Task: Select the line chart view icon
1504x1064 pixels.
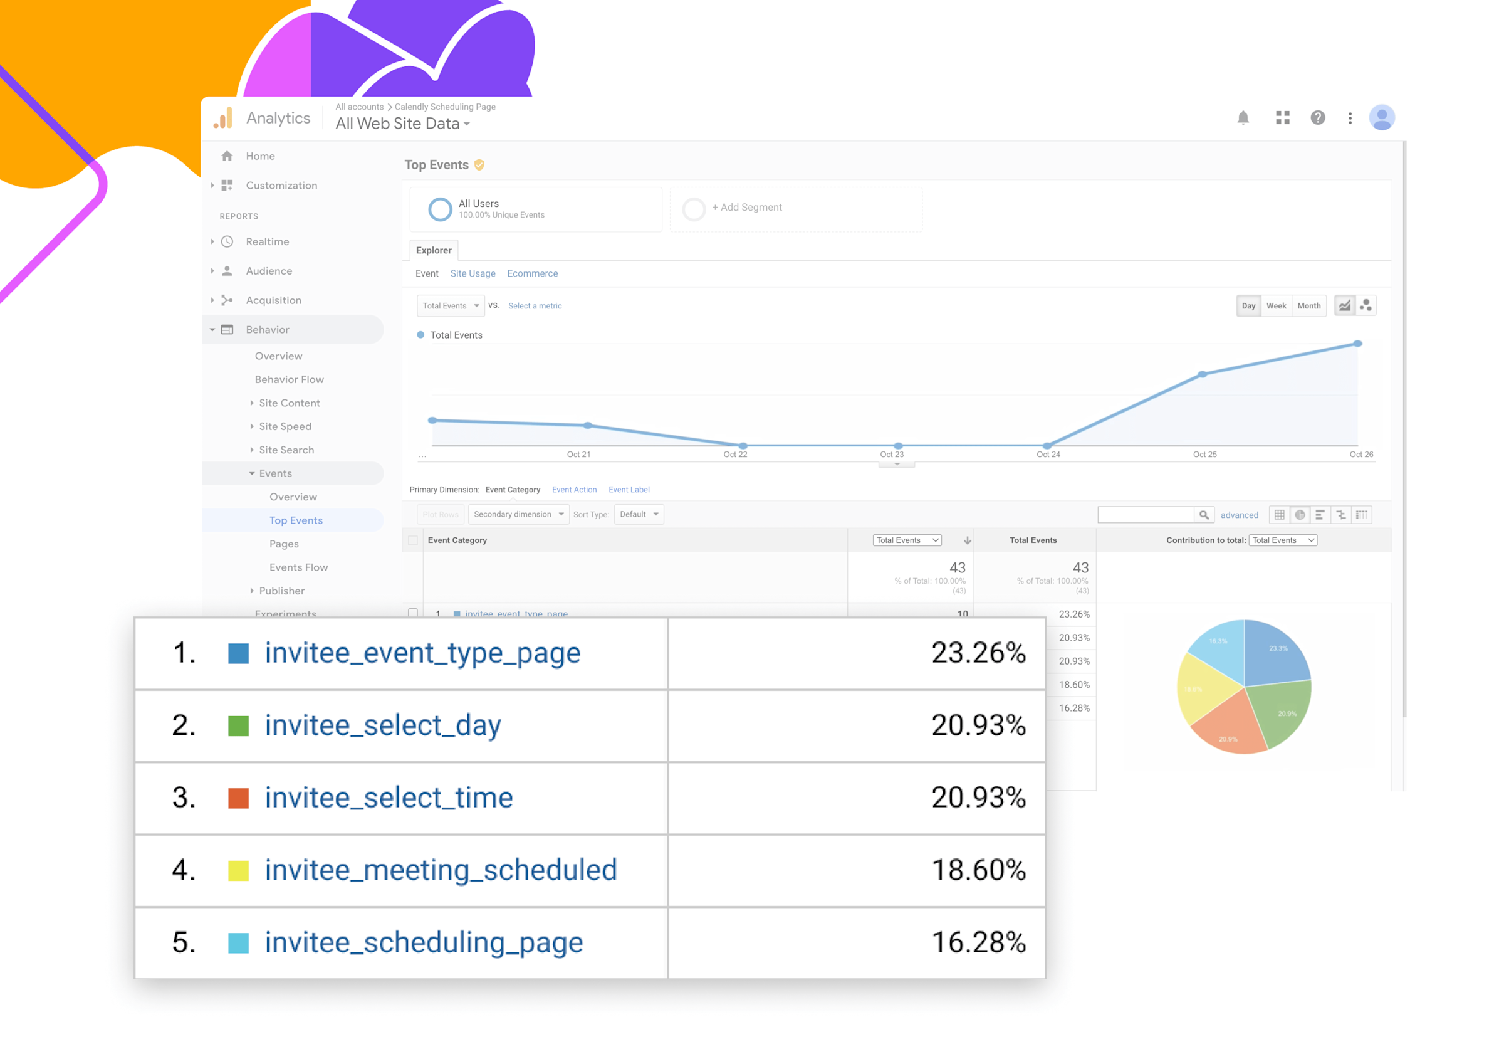Action: click(1344, 305)
